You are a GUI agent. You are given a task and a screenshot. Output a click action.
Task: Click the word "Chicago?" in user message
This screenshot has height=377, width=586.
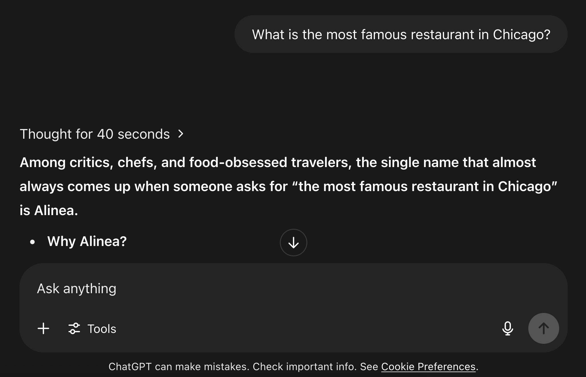(x=521, y=35)
